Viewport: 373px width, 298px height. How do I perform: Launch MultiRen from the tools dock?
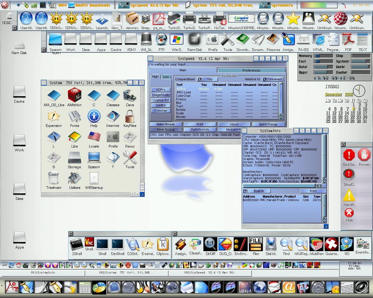(316, 244)
